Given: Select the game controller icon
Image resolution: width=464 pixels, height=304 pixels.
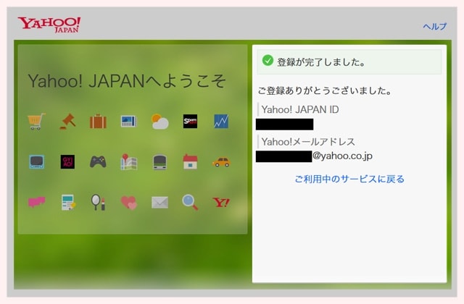Looking at the screenshot, I should [x=99, y=162].
